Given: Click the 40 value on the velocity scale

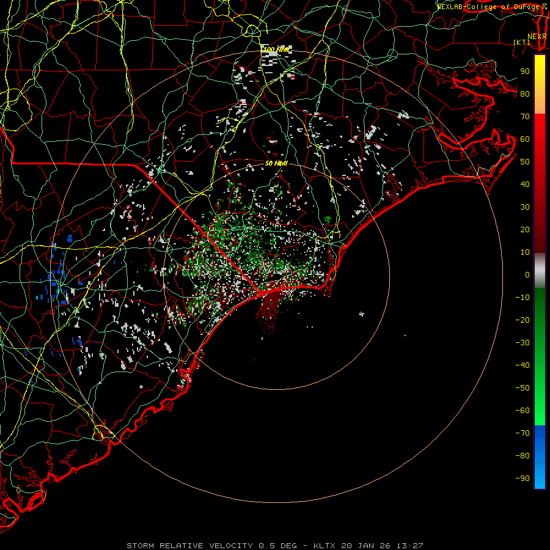Looking at the screenshot, I should [525, 184].
